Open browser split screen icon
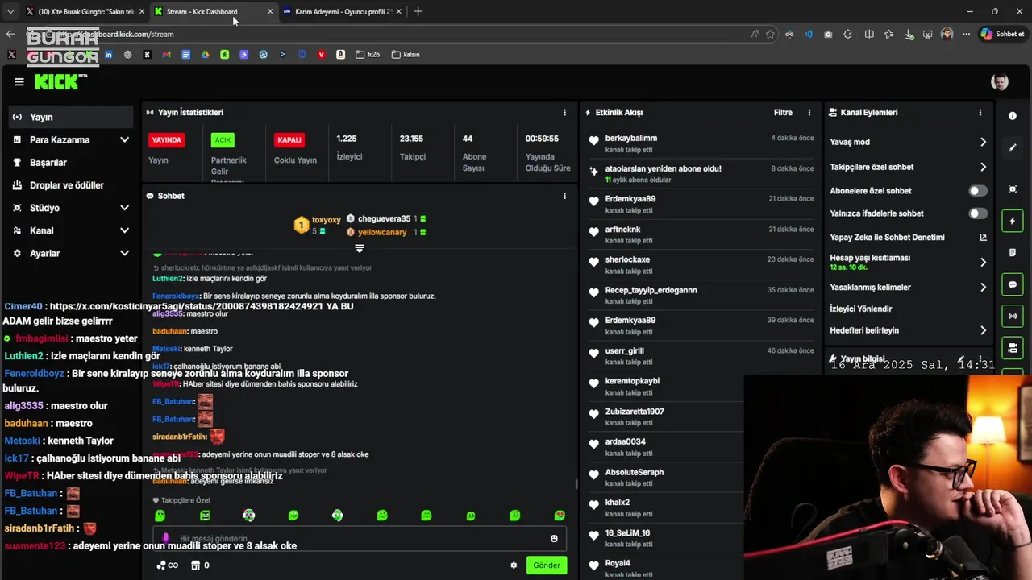The image size is (1032, 580). pyautogui.click(x=869, y=34)
